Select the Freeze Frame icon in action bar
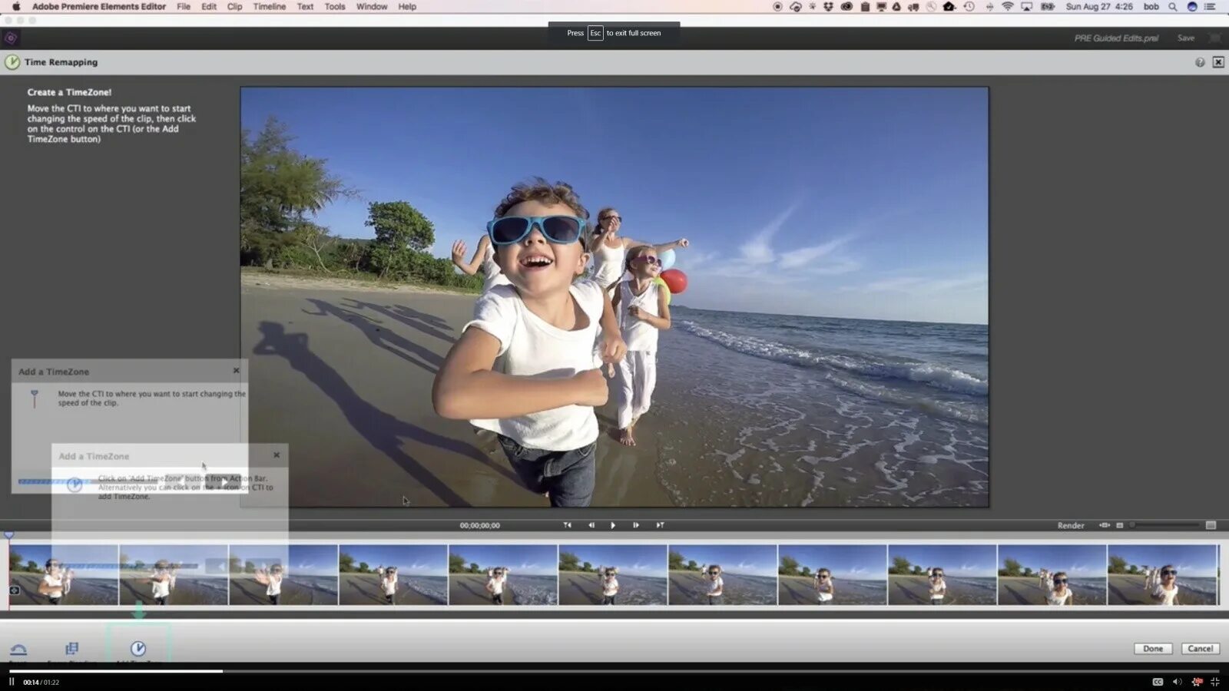Screen dimensions: 1229x691 (71, 649)
